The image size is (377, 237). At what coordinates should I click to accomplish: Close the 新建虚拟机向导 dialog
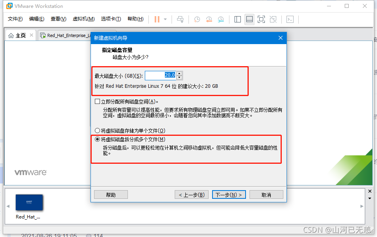click(x=280, y=38)
